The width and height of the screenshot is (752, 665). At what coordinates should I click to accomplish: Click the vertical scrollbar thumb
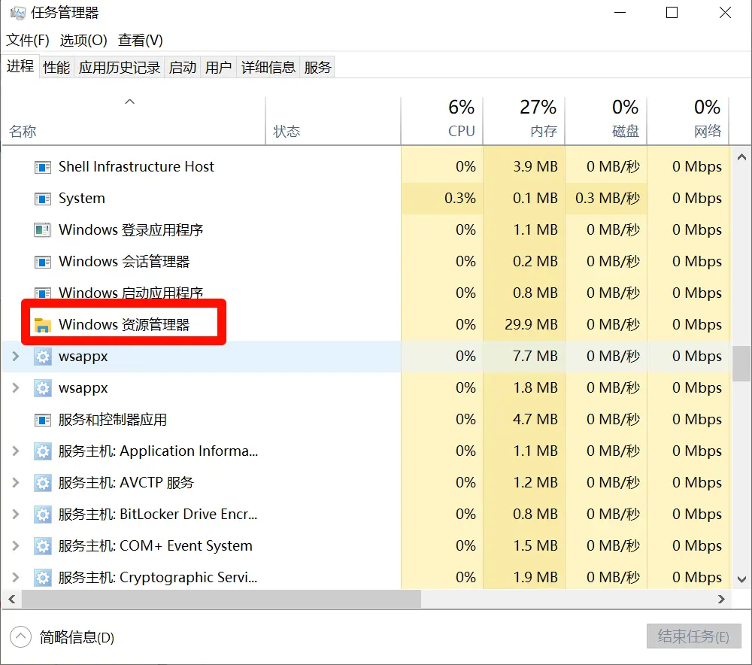click(741, 363)
